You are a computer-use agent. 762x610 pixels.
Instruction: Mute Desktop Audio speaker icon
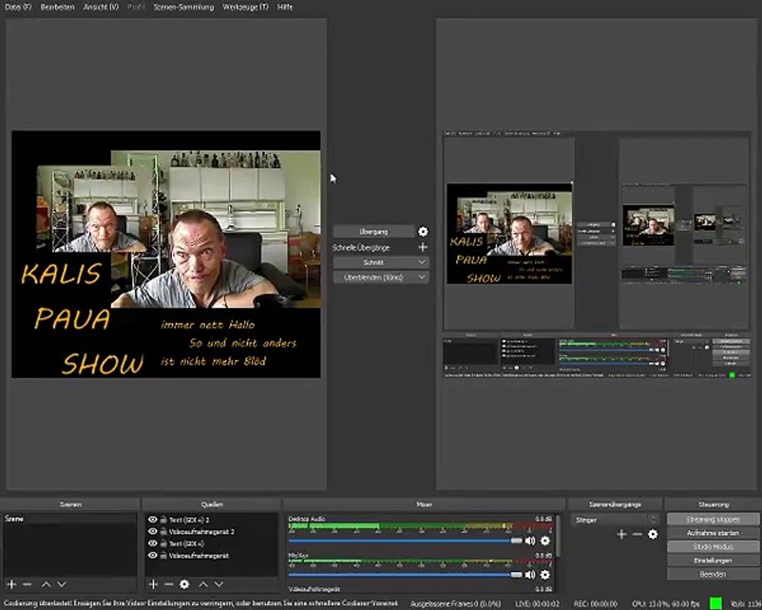point(530,541)
